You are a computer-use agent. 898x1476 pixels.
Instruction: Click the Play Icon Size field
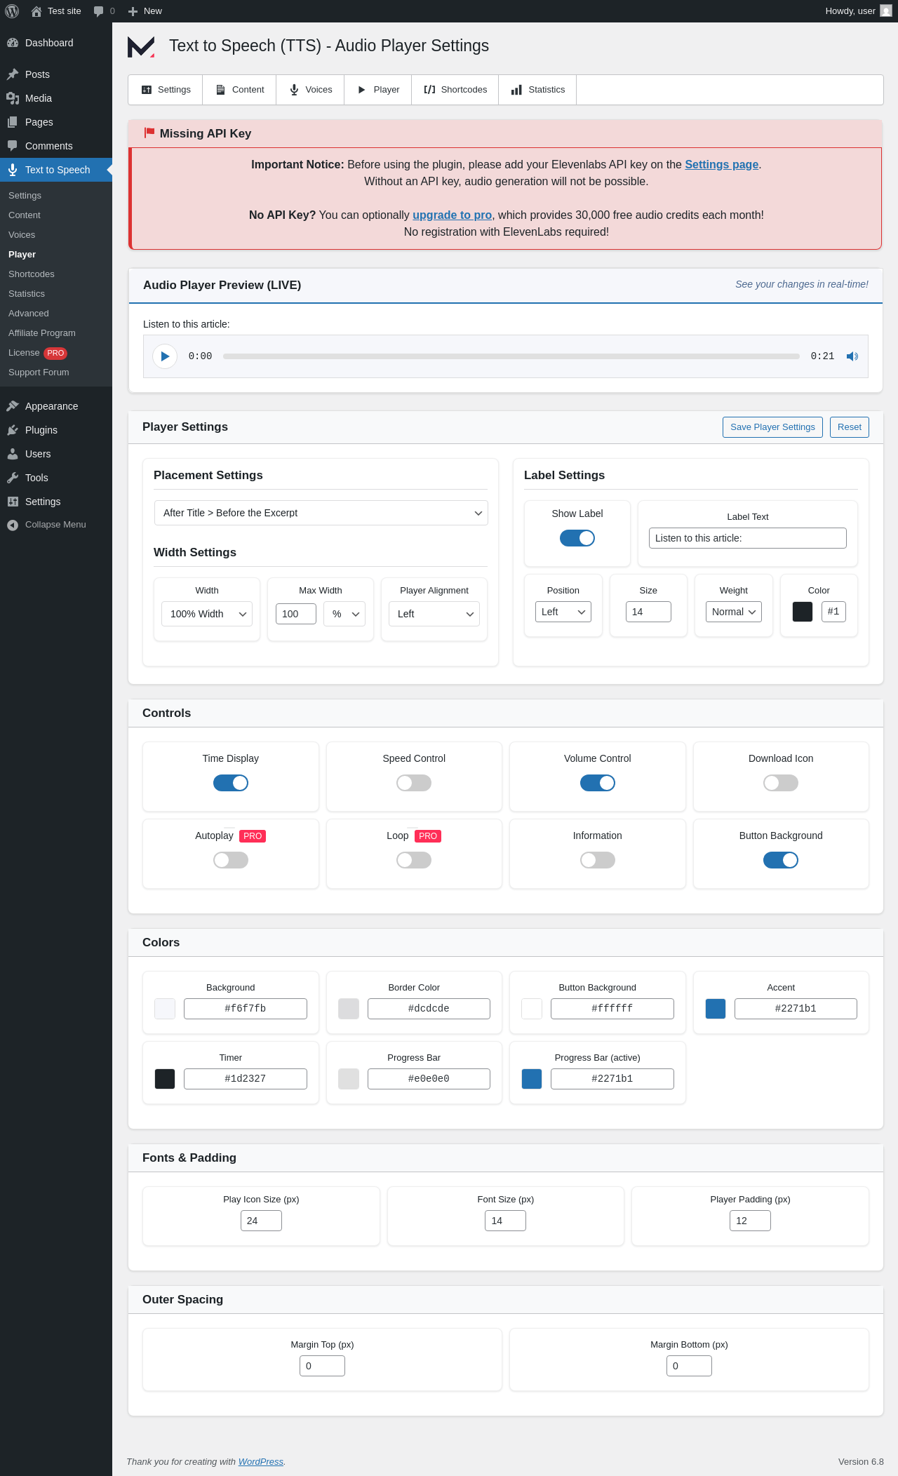point(261,1221)
